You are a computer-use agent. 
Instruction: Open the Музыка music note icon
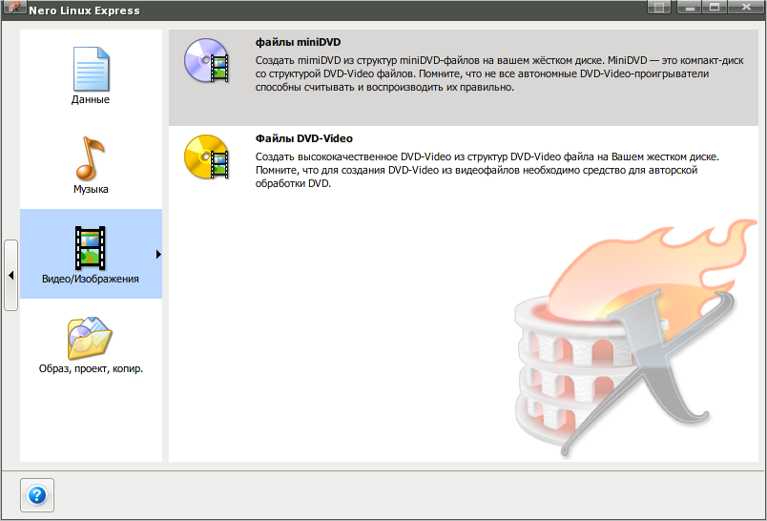(90, 157)
